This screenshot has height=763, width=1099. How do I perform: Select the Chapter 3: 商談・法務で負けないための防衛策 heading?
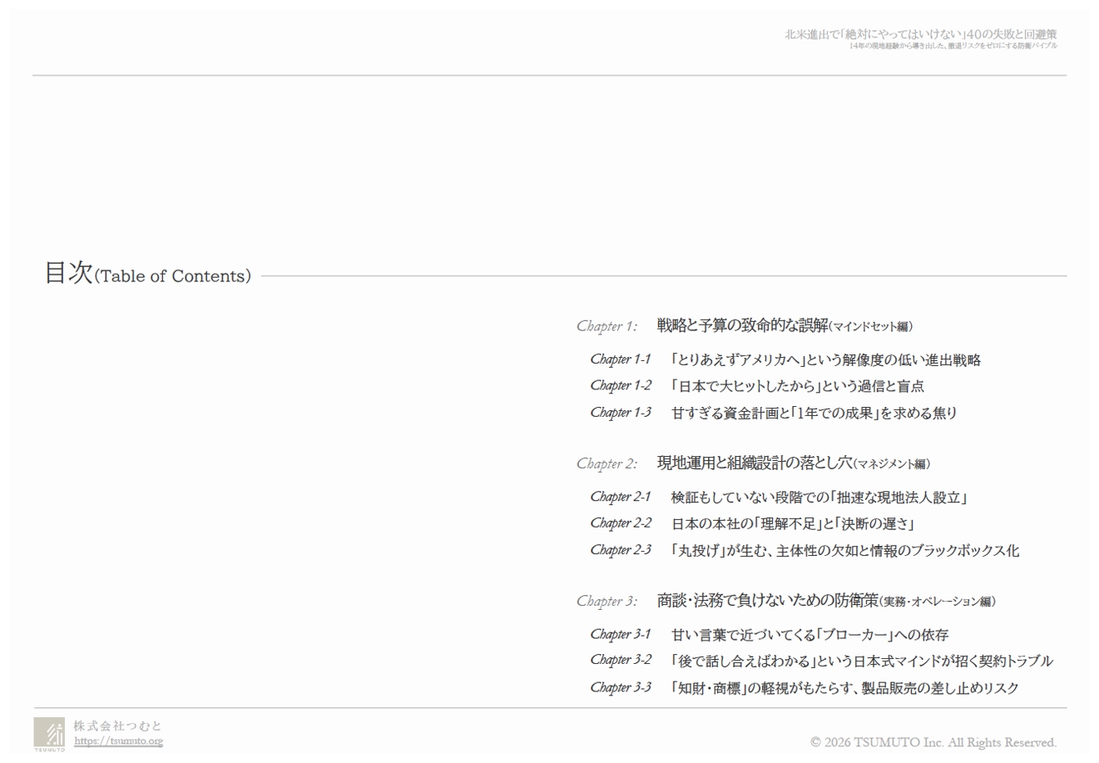pyautogui.click(x=786, y=600)
